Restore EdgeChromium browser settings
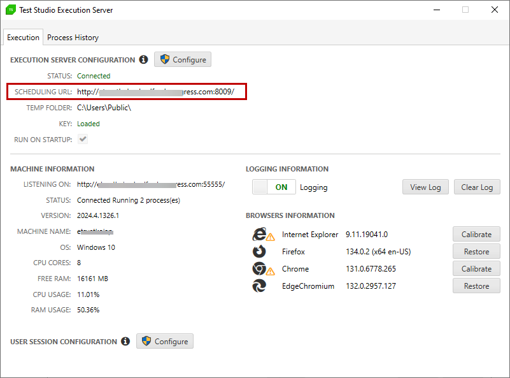This screenshot has height=378, width=510. [476, 286]
